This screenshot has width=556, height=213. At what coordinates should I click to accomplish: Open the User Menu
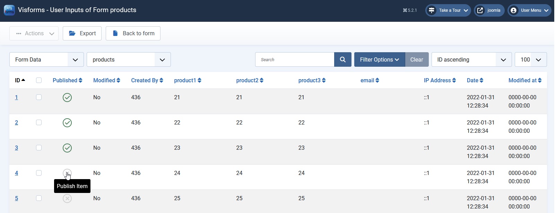click(529, 10)
